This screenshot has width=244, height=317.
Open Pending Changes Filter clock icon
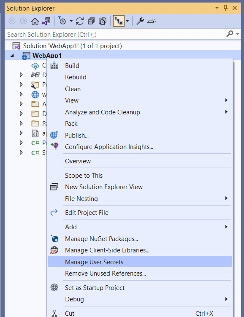62,21
